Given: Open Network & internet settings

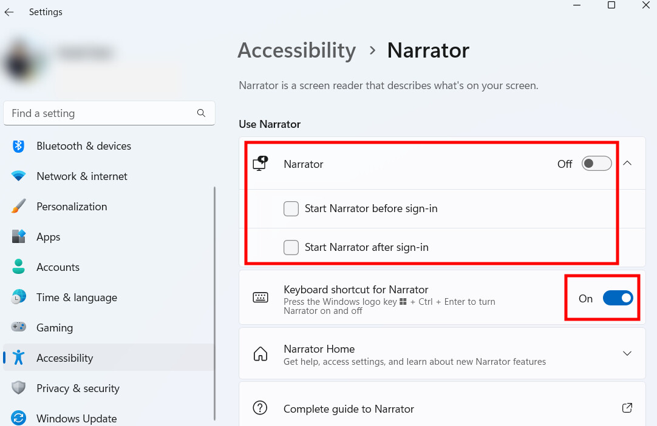Looking at the screenshot, I should pyautogui.click(x=109, y=176).
